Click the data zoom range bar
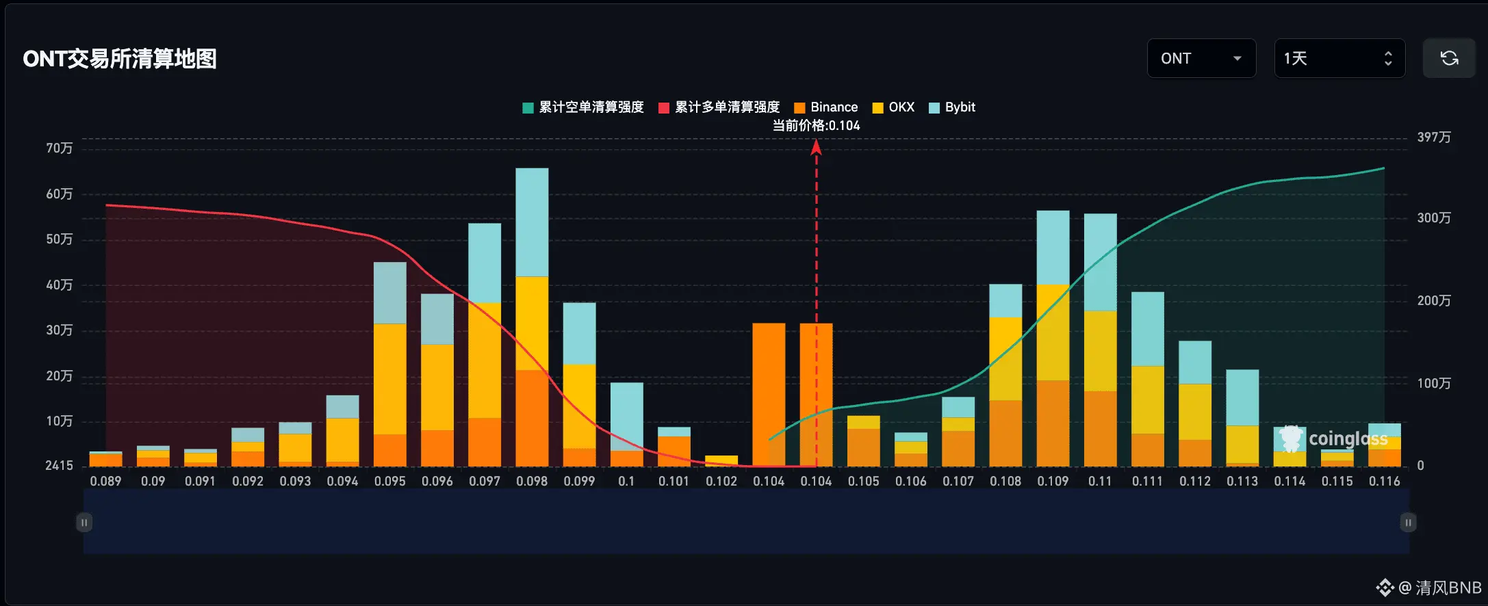The height and width of the screenshot is (606, 1488). click(x=746, y=521)
